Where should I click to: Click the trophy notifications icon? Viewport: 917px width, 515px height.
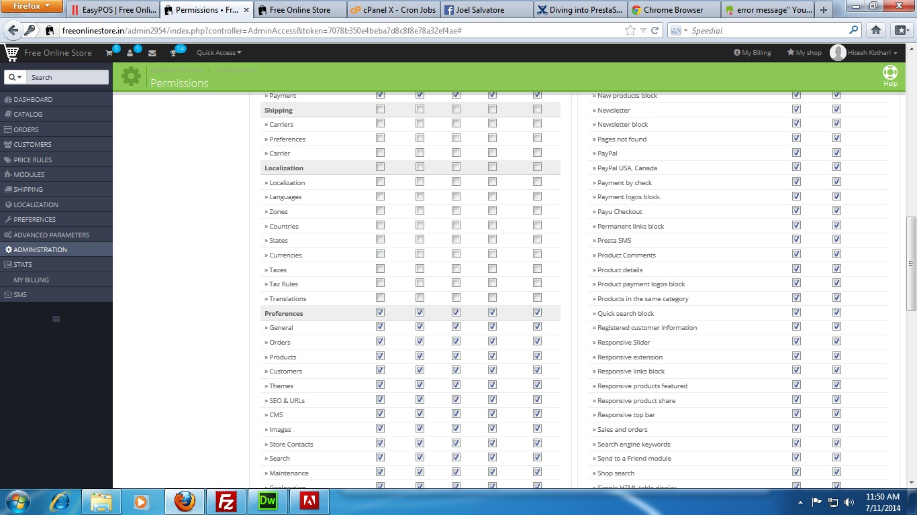tap(173, 53)
